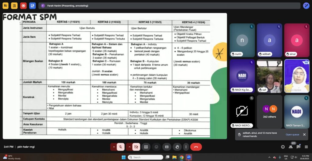Open the people panel with 271 badge
Screen dimensions: 312x161
291,147
